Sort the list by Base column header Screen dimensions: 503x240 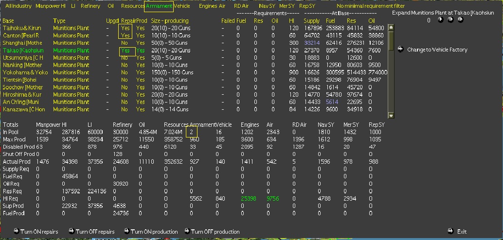[8, 21]
